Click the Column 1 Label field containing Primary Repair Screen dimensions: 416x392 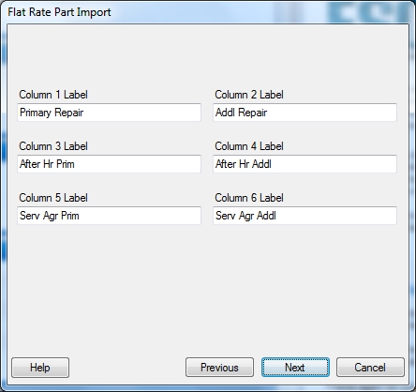point(109,113)
